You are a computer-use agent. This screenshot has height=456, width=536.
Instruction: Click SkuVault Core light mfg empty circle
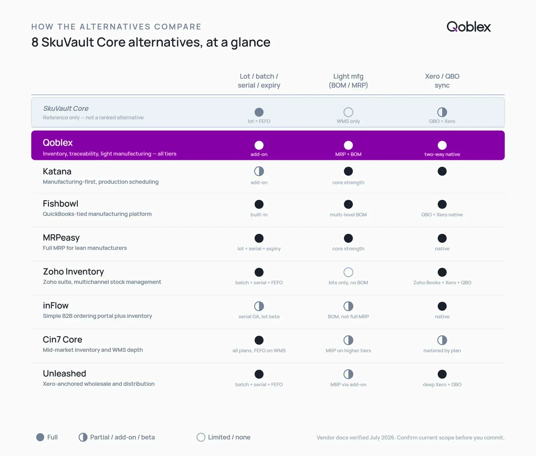click(x=348, y=112)
